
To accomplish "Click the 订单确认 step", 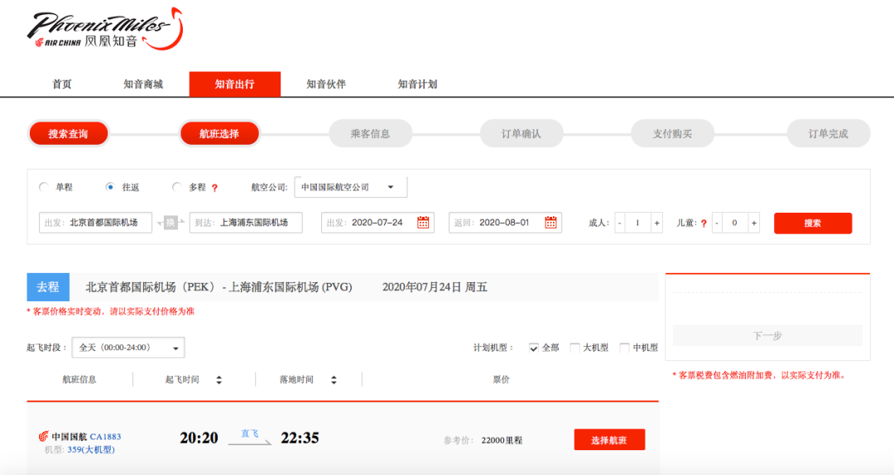I will point(521,134).
